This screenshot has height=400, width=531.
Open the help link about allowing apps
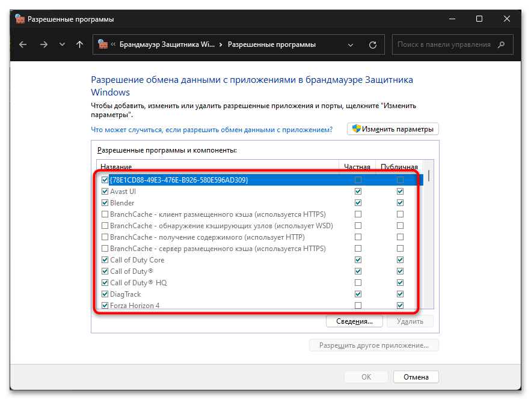pos(212,130)
